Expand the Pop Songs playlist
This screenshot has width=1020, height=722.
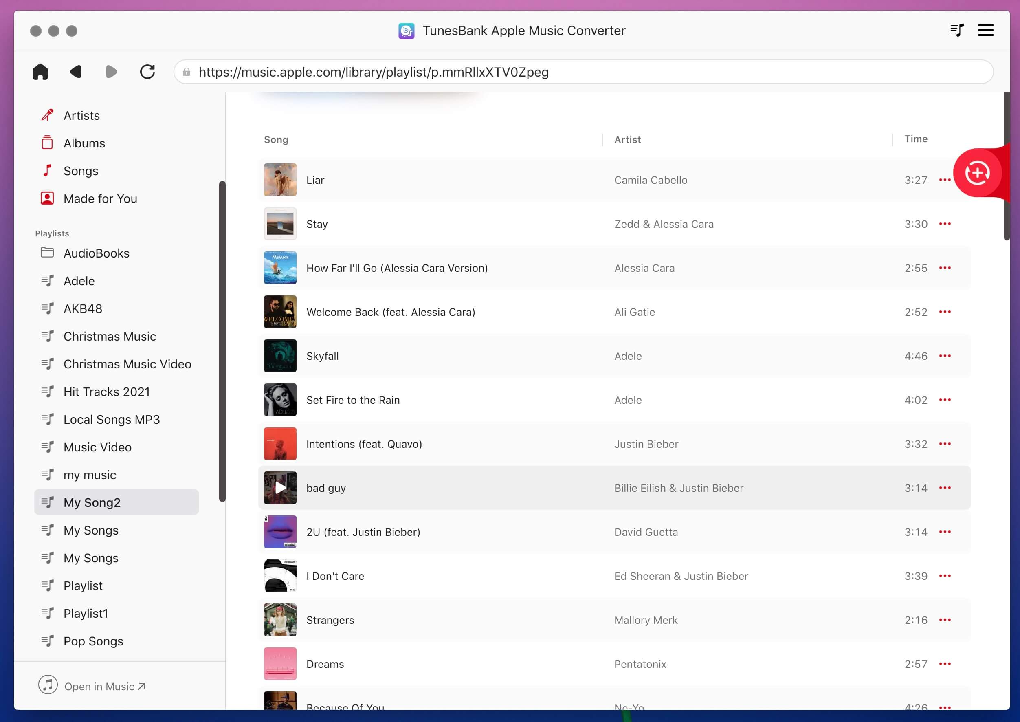[93, 640]
